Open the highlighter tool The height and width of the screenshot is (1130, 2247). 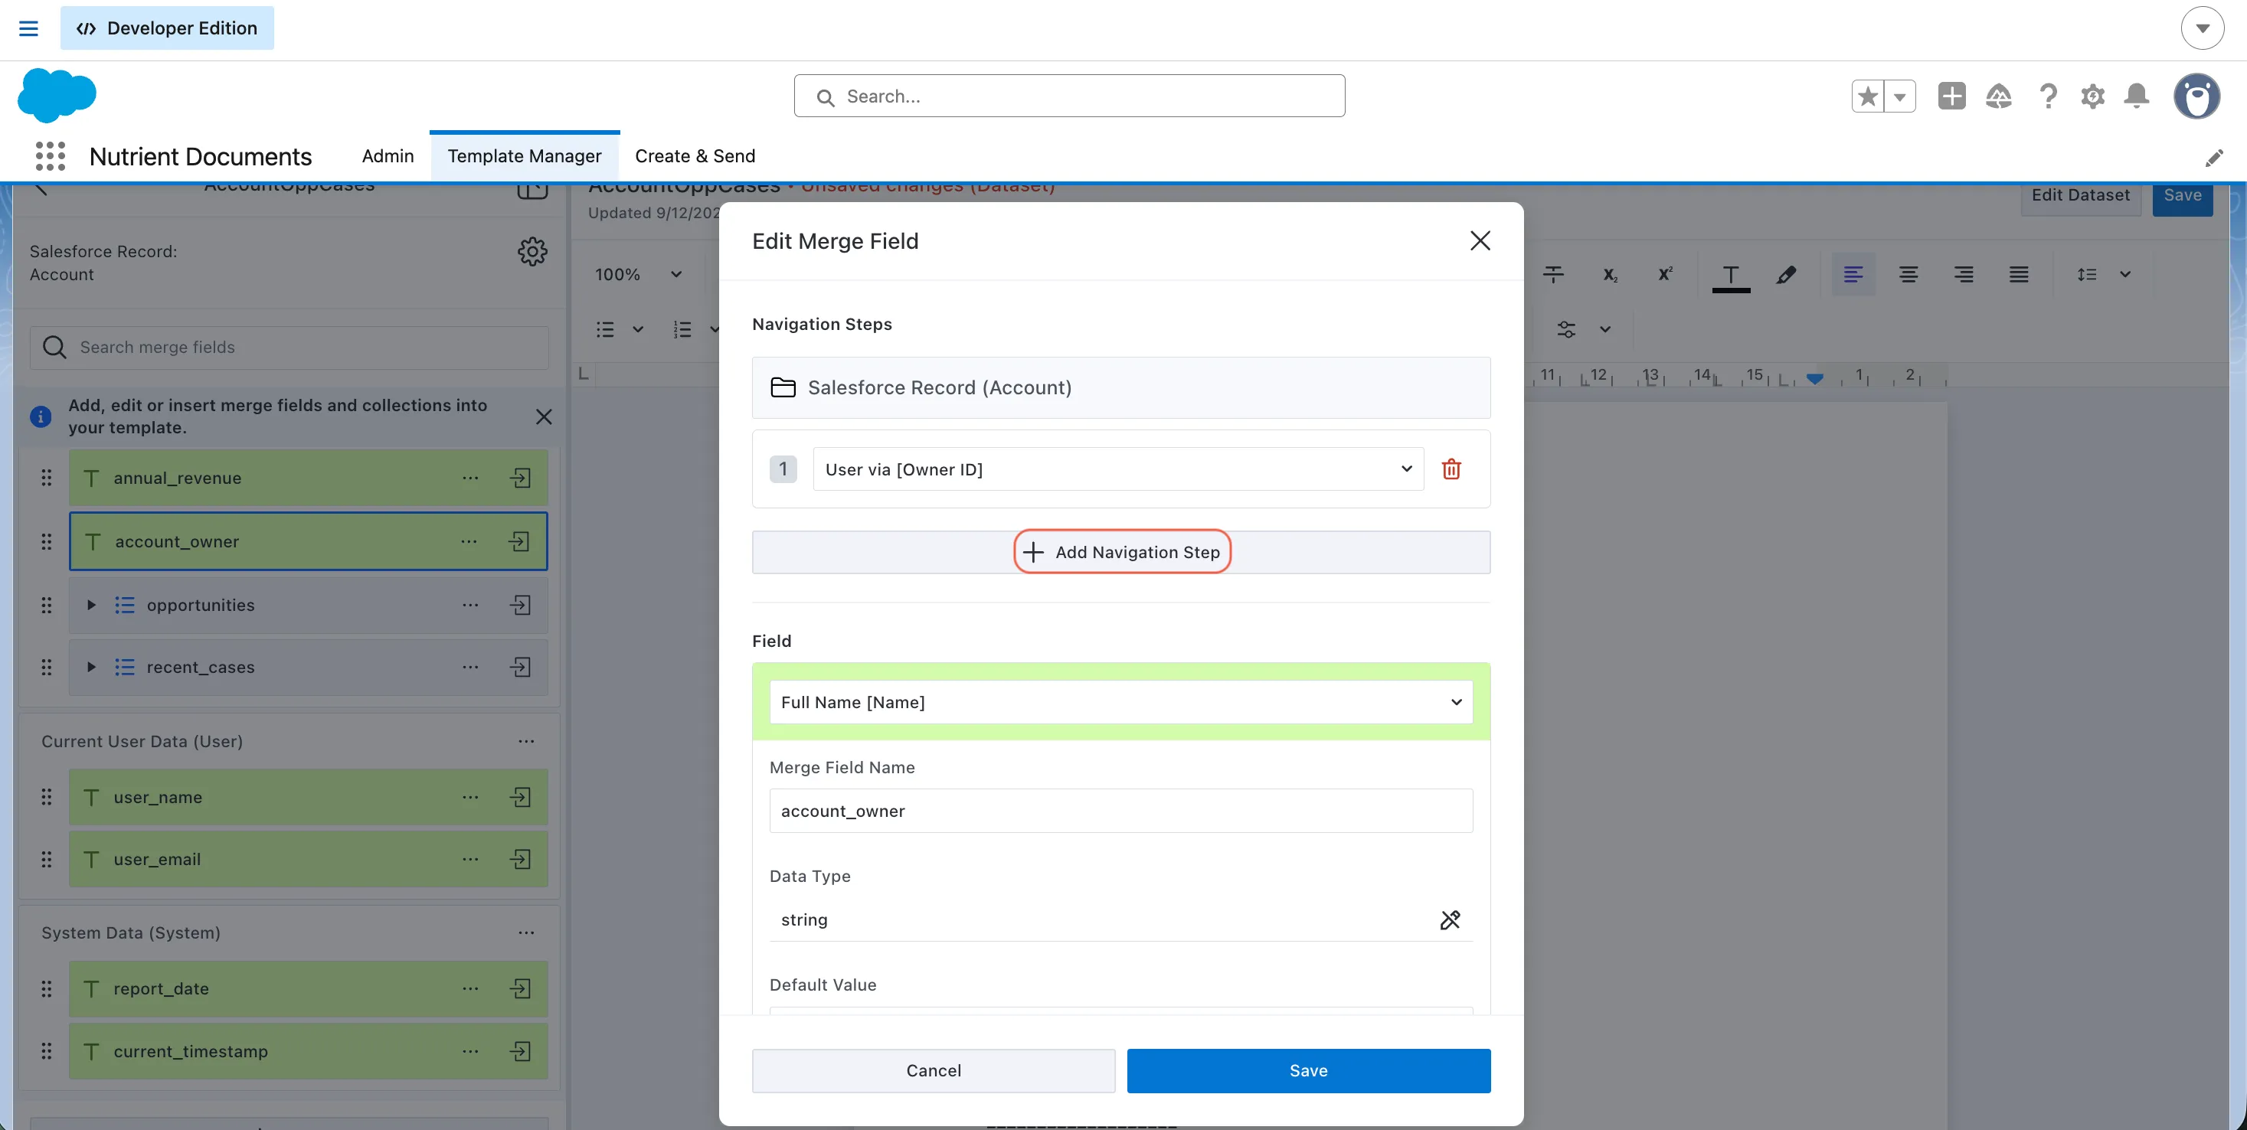[x=1785, y=275]
